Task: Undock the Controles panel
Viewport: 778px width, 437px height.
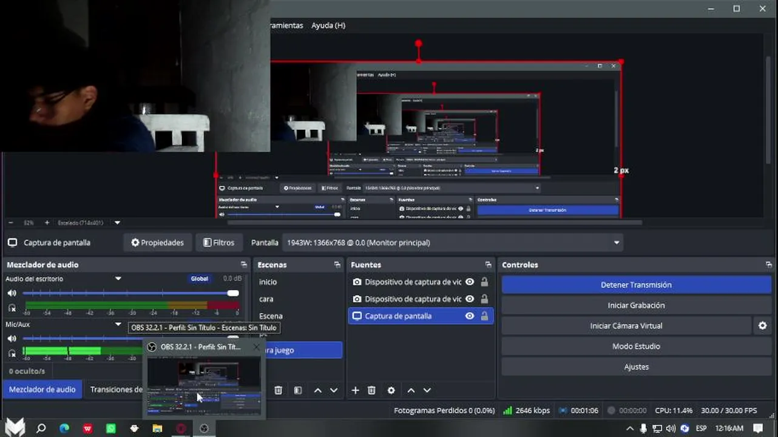Action: coord(769,265)
